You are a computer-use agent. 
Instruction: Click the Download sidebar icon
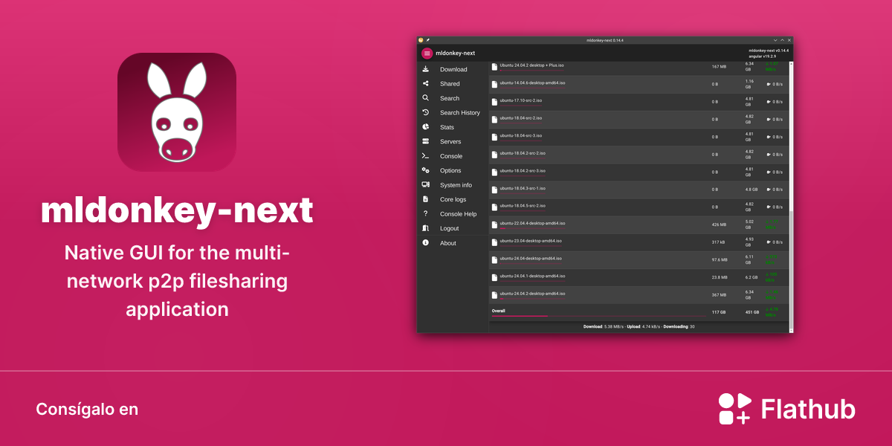(425, 69)
